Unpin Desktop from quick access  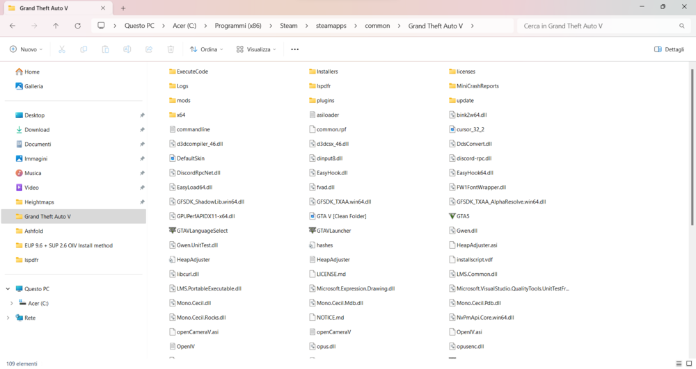(x=142, y=115)
